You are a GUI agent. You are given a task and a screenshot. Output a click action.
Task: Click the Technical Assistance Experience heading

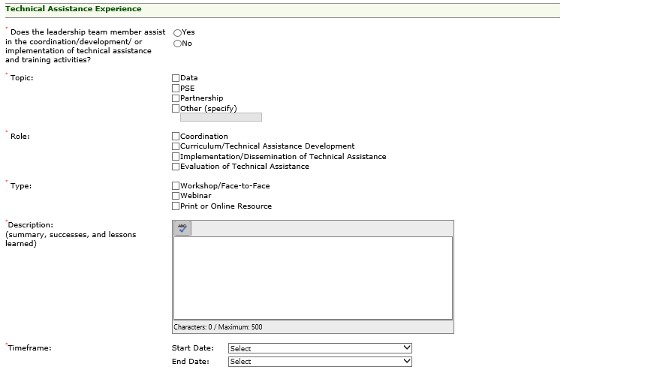point(74,8)
